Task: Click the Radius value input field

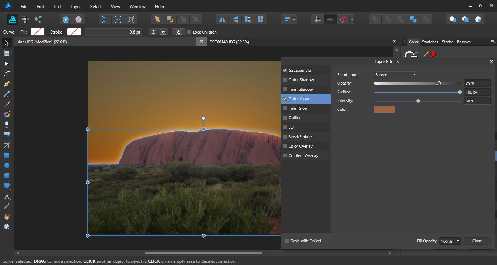Action: 477,92
